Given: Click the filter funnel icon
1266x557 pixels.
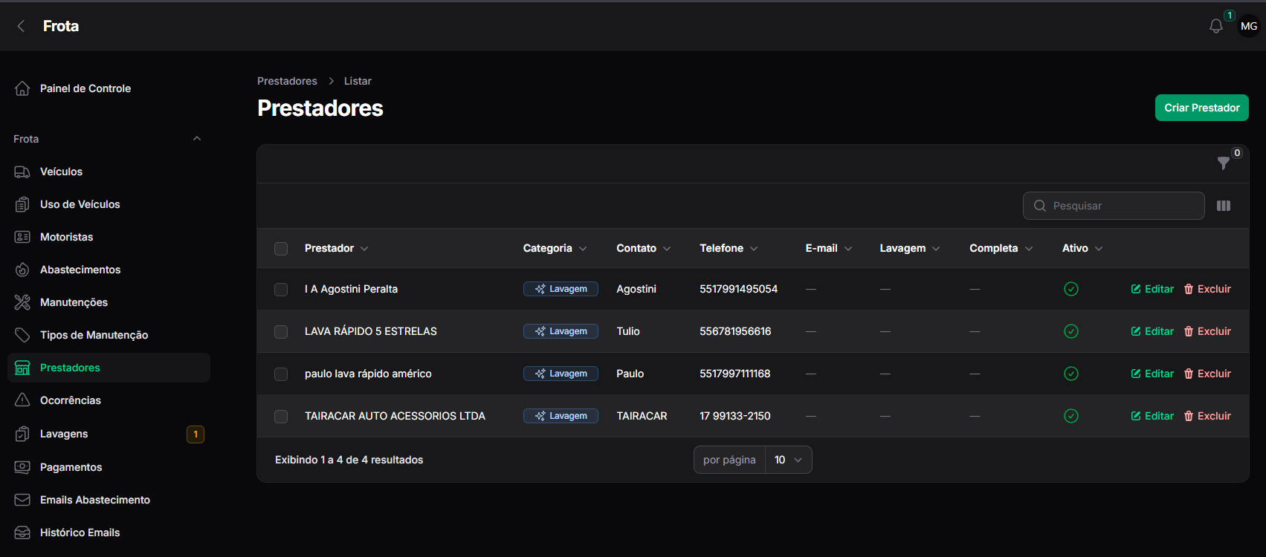Looking at the screenshot, I should [1223, 163].
